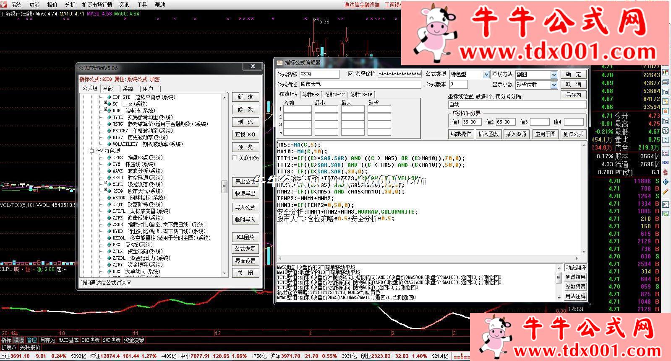Screen dimensions: 671x361
Task: Select the 参数13-16 tab
Action: point(361,95)
